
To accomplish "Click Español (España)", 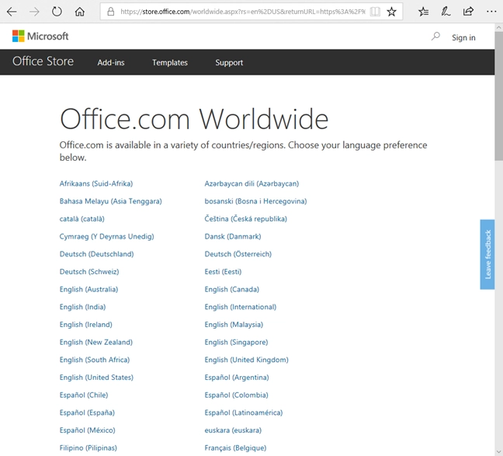I will pyautogui.click(x=87, y=412).
